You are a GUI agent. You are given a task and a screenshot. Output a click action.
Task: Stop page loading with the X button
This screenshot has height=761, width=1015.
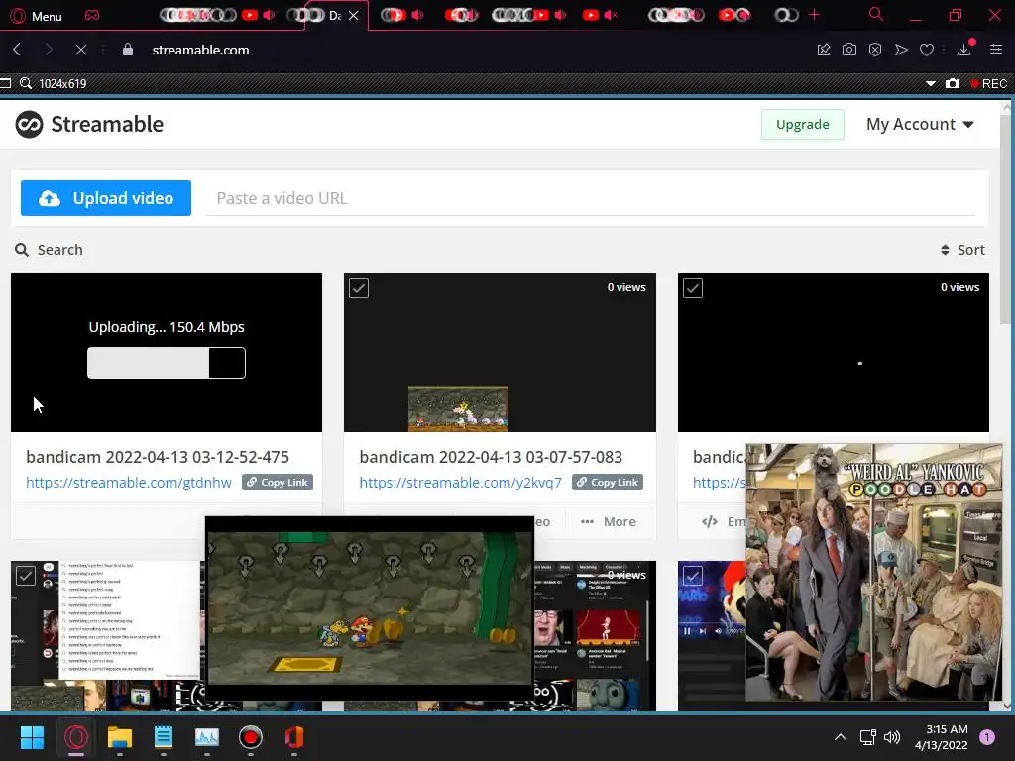click(x=81, y=50)
